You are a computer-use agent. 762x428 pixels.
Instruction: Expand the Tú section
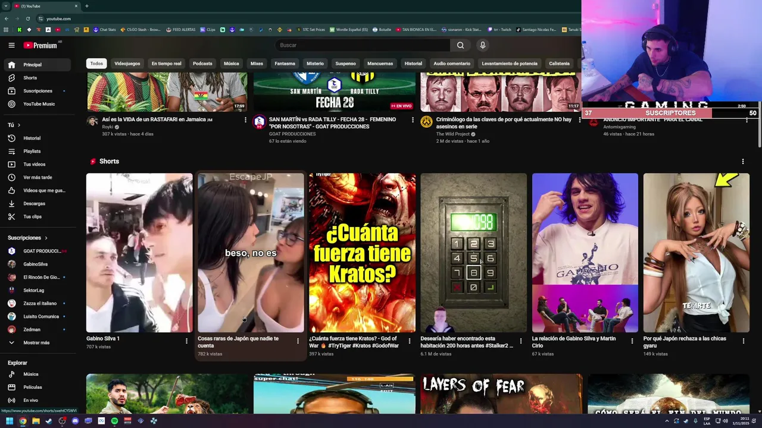(14, 125)
